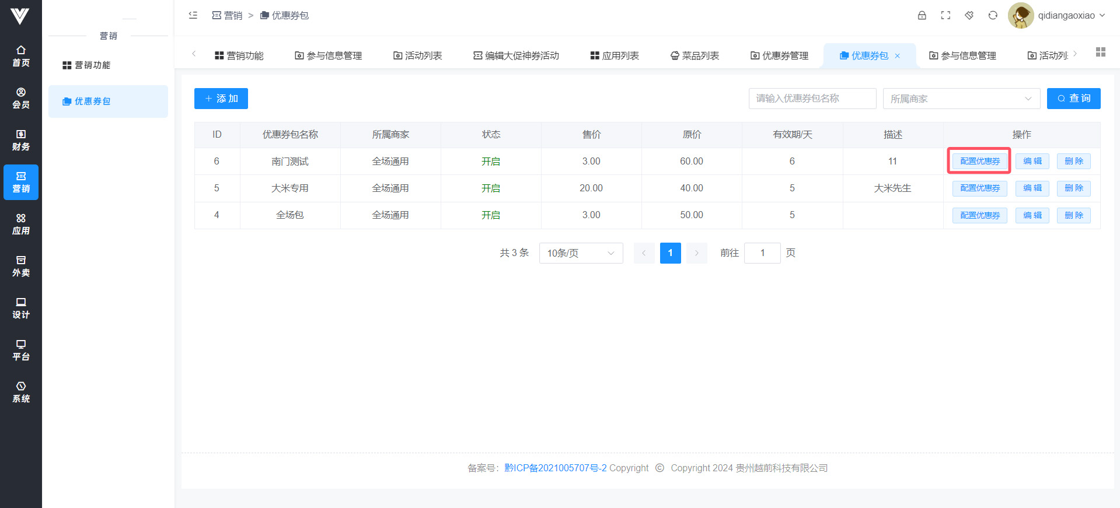Click the lock screen icon
Viewport: 1120px width, 508px height.
922,16
